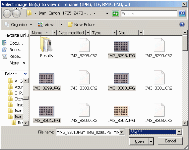
Task: Sort by Date modified column
Action: click(71, 33)
